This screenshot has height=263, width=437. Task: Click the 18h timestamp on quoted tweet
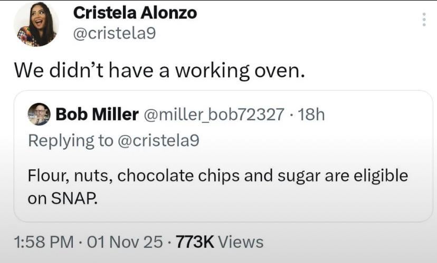[x=311, y=114]
